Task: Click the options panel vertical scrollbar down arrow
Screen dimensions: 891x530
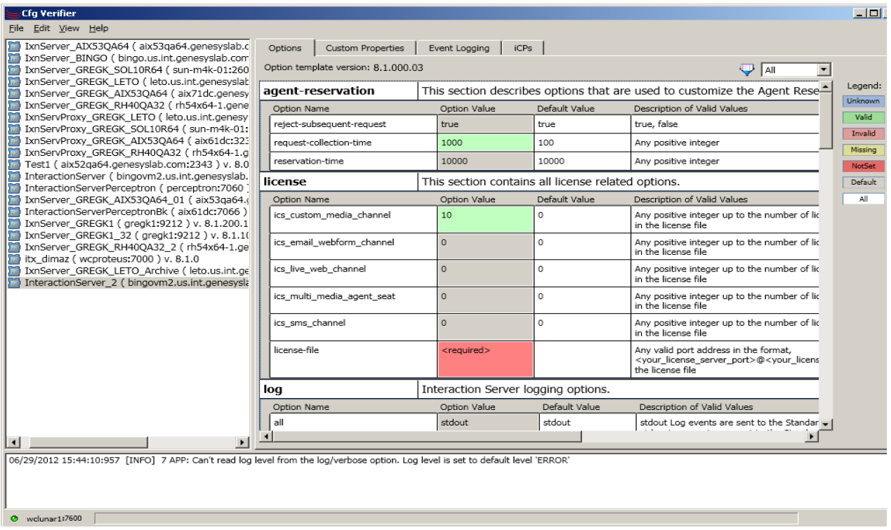Action: point(826,424)
